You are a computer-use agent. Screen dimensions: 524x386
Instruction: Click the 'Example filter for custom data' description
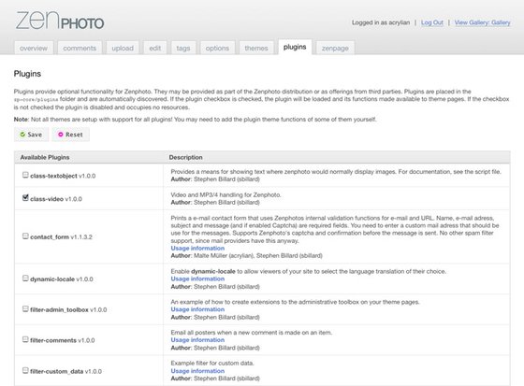(x=212, y=364)
